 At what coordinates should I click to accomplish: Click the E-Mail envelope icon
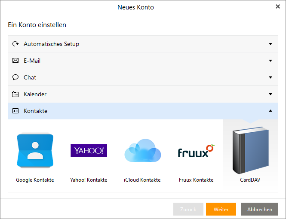[x=15, y=61]
